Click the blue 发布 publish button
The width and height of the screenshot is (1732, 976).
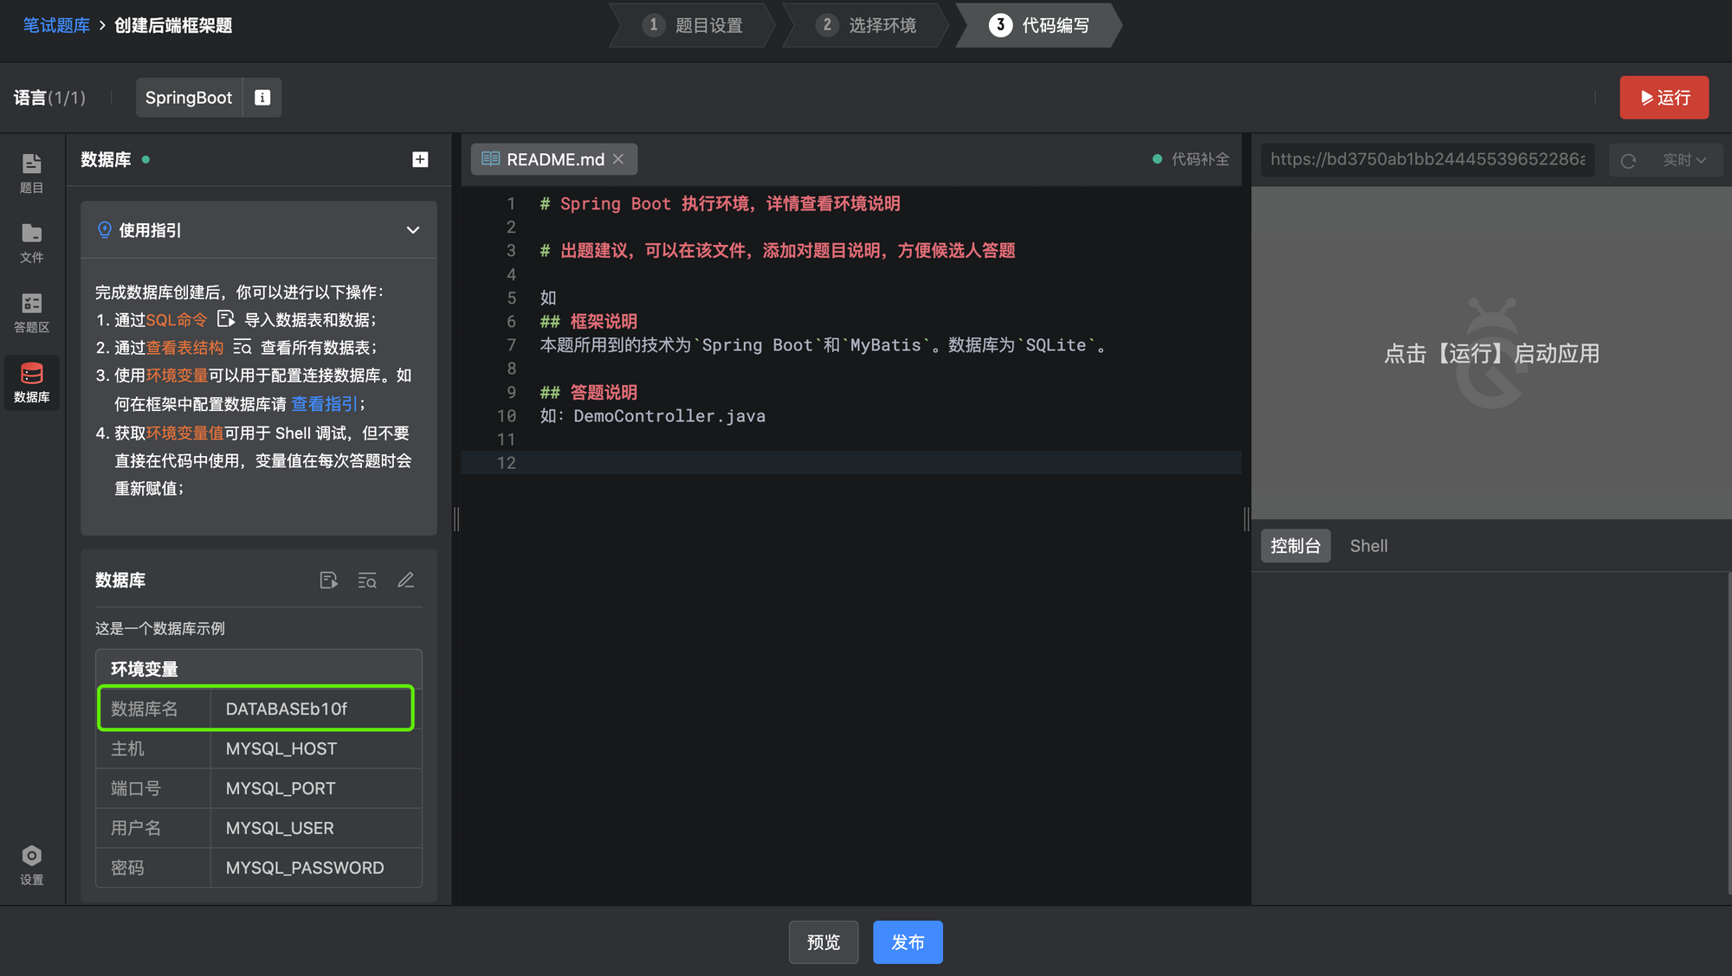[x=907, y=941]
